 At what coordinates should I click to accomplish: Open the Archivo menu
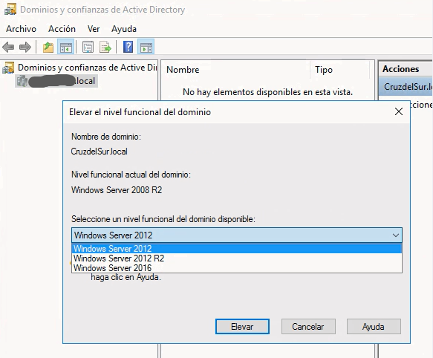tap(22, 29)
